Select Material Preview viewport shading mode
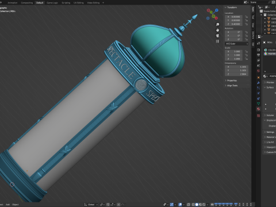This screenshot has width=276, height=207. click(200, 205)
